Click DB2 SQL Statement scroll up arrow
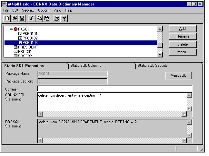This screenshot has width=209, height=156. [189, 122]
